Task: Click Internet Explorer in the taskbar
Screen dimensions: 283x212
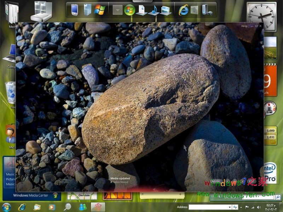Action: (22, 207)
